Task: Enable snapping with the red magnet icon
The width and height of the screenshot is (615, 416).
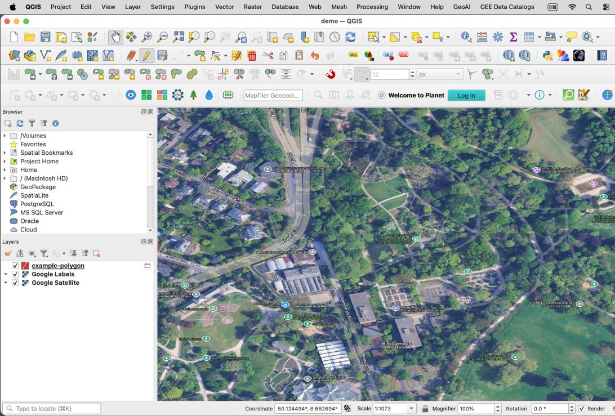Action: coord(330,74)
